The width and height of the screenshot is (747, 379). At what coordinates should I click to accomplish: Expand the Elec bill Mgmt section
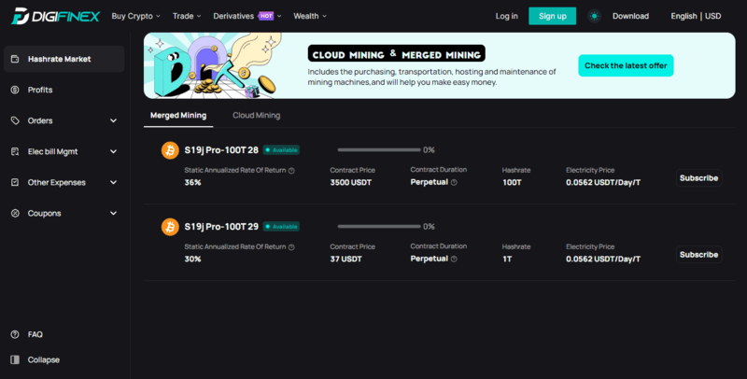coord(113,152)
